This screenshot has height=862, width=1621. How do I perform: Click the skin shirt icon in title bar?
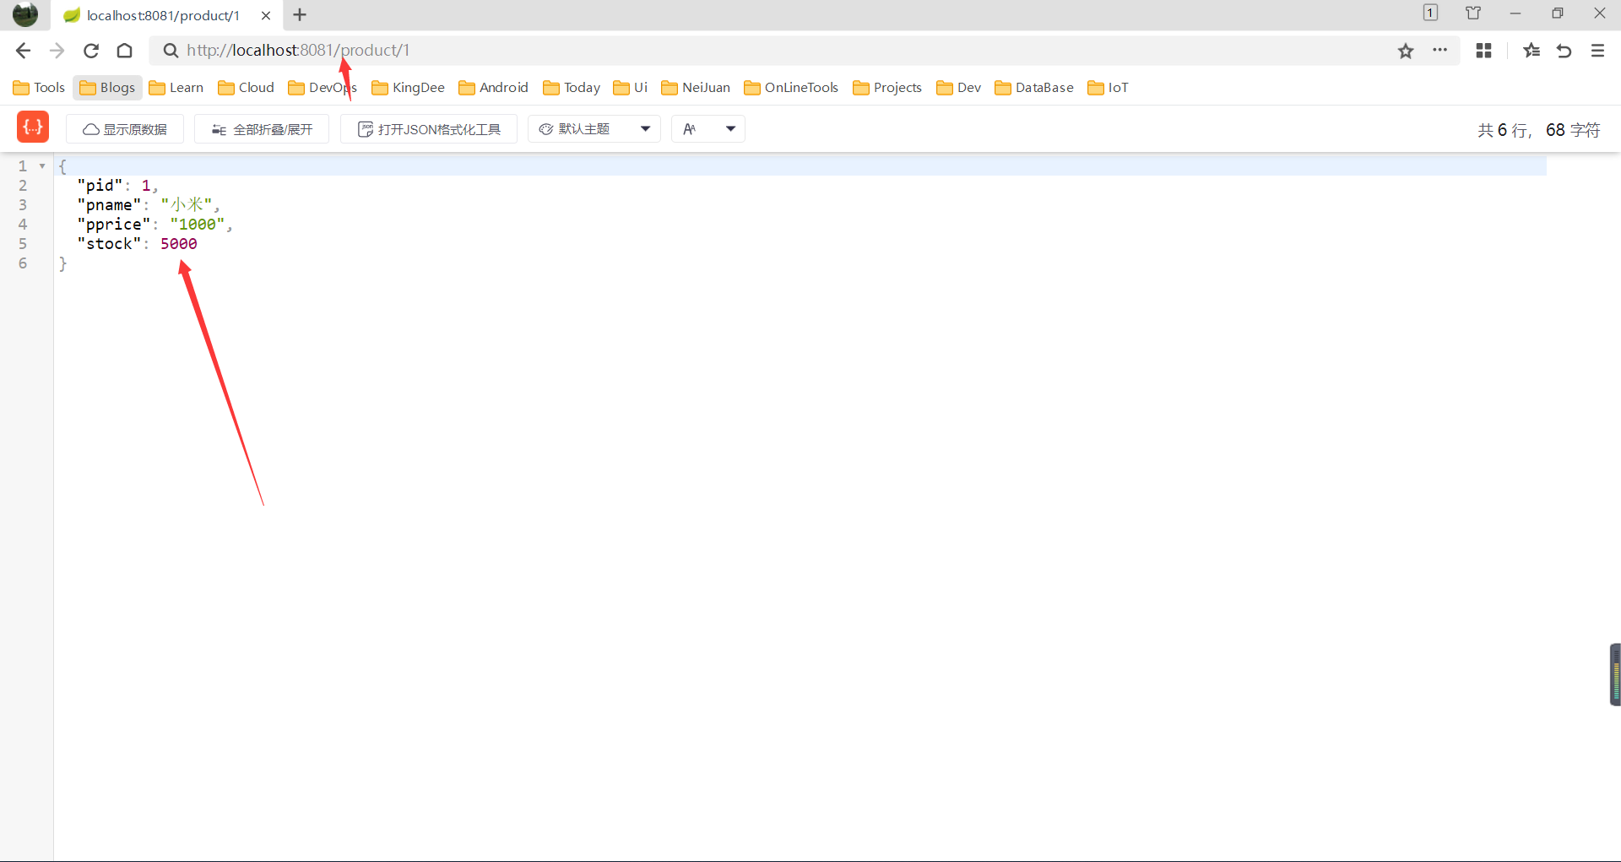click(x=1473, y=13)
